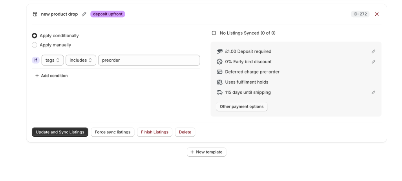Click the shipping truck icon
The height and width of the screenshot is (181, 402).
[x=219, y=93]
